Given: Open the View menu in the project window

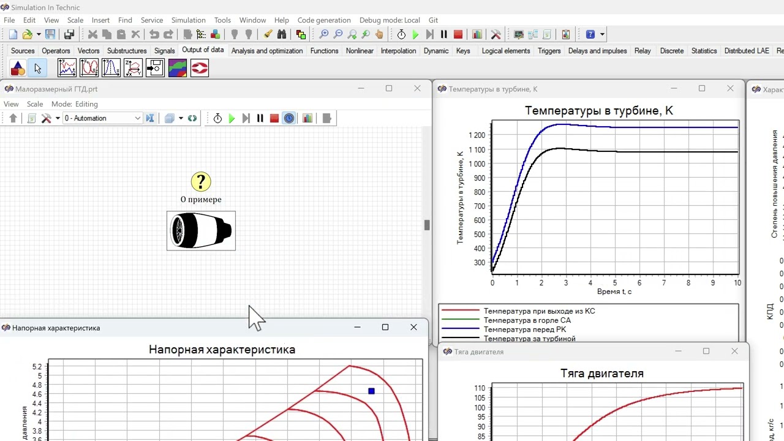Looking at the screenshot, I should 11,104.
